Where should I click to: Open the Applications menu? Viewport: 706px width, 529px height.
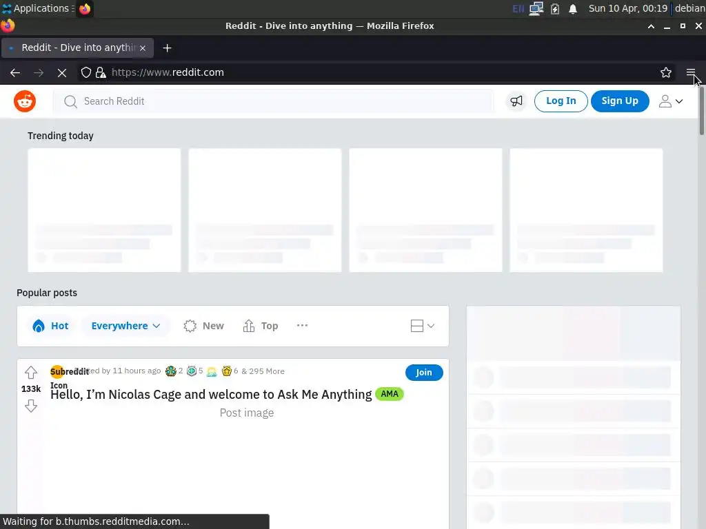point(37,8)
